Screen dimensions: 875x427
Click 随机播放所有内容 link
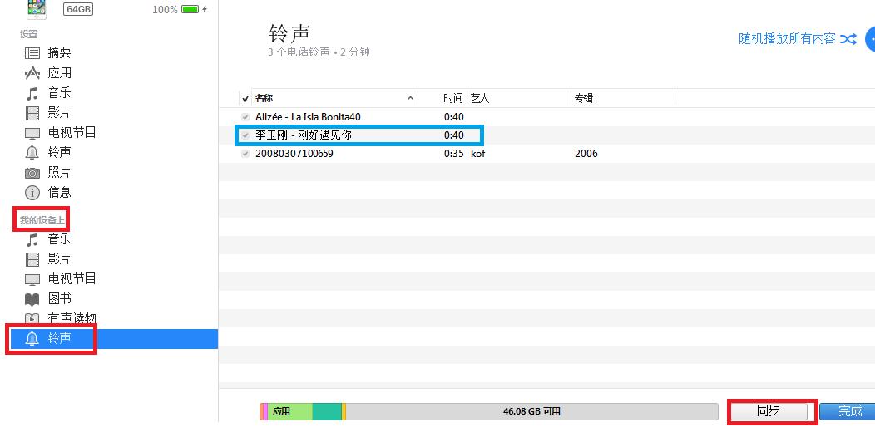coord(787,38)
